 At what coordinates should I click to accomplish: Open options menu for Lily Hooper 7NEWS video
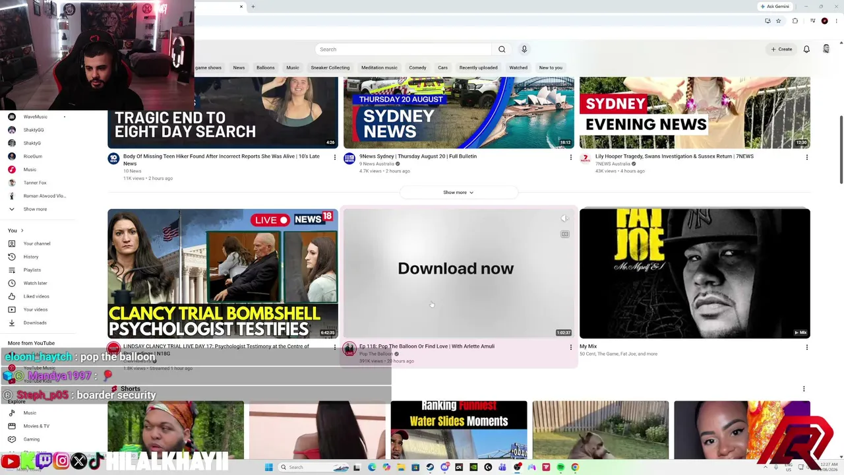click(x=807, y=157)
